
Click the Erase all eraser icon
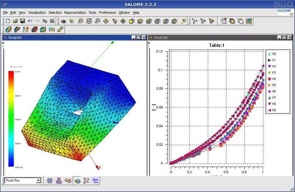pos(223,21)
